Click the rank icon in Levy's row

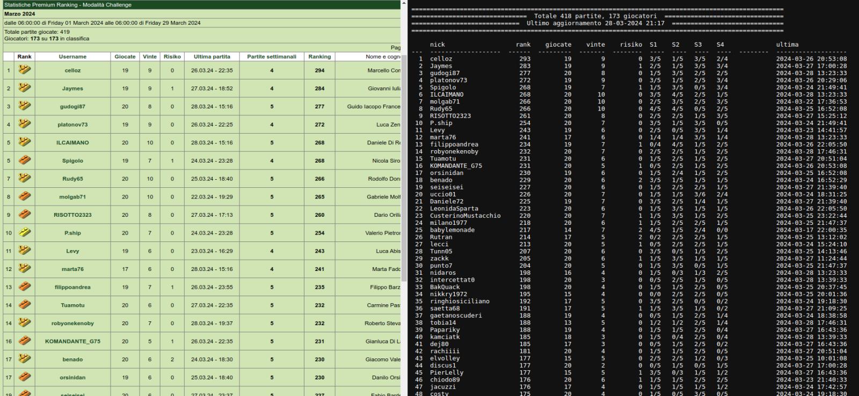24,251
